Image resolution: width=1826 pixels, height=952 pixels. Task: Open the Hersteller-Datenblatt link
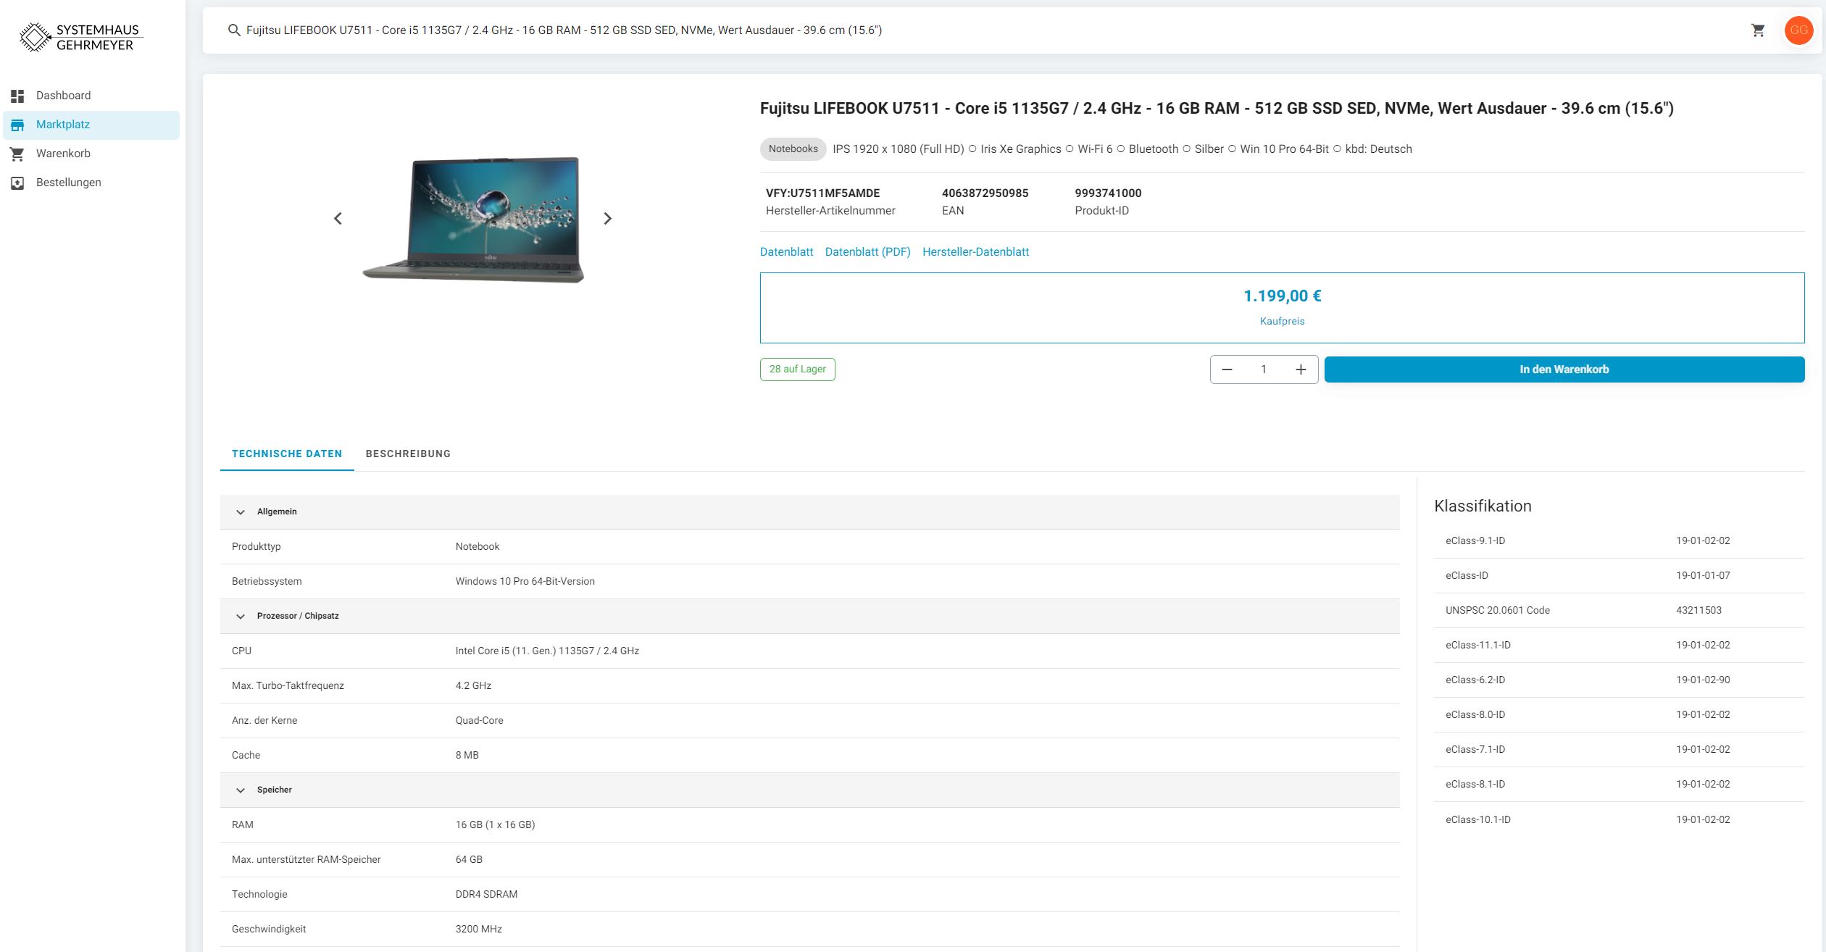tap(975, 252)
